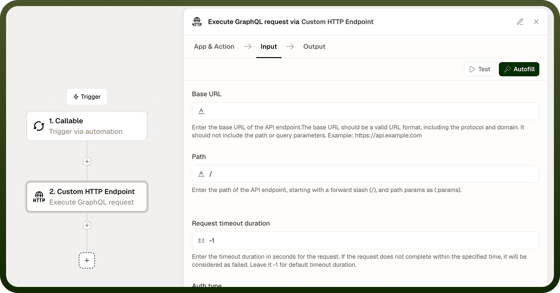Click the text type icon in Path field
This screenshot has height=293, width=560.
(201, 174)
